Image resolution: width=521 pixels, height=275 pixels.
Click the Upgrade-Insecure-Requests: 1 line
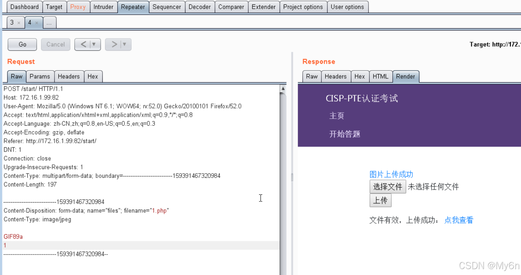coord(44,167)
